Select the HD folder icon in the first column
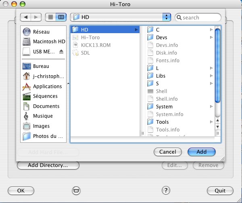The image size is (242, 203). pos(75,30)
